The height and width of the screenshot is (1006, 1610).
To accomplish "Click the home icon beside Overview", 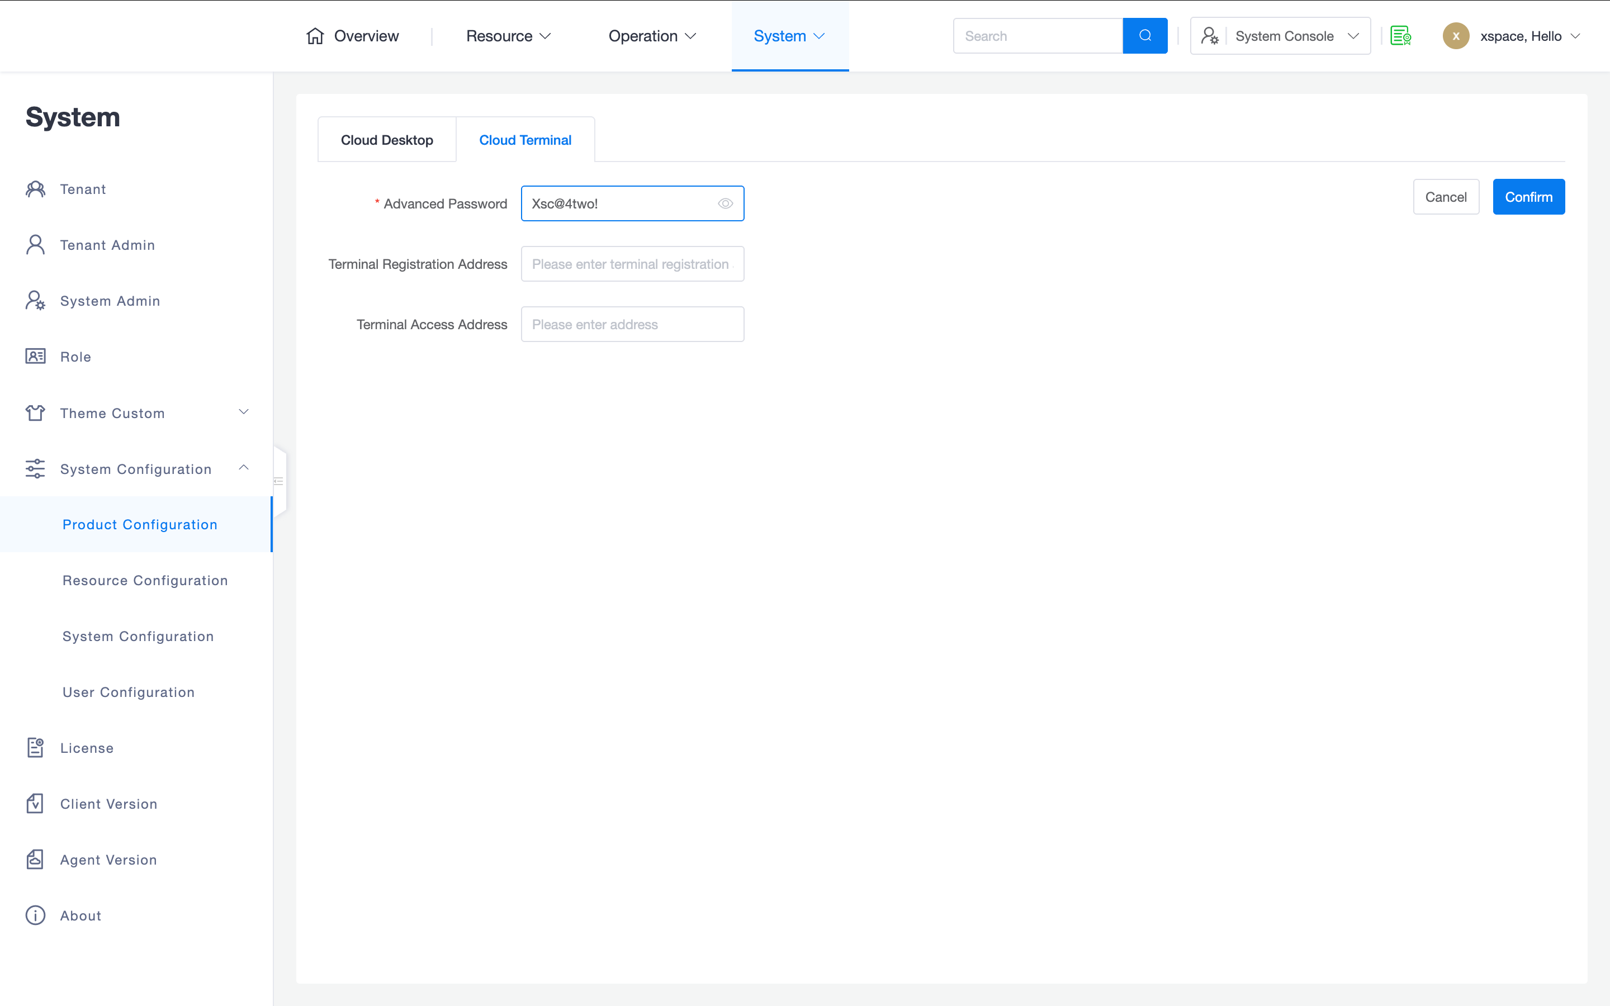I will pos(315,36).
